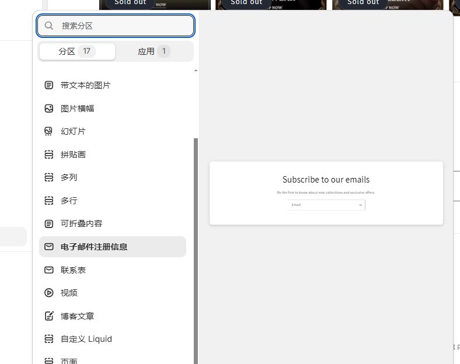This screenshot has height=364, width=460.
Task: Click the arrow submit button in preview
Action: pos(360,205)
